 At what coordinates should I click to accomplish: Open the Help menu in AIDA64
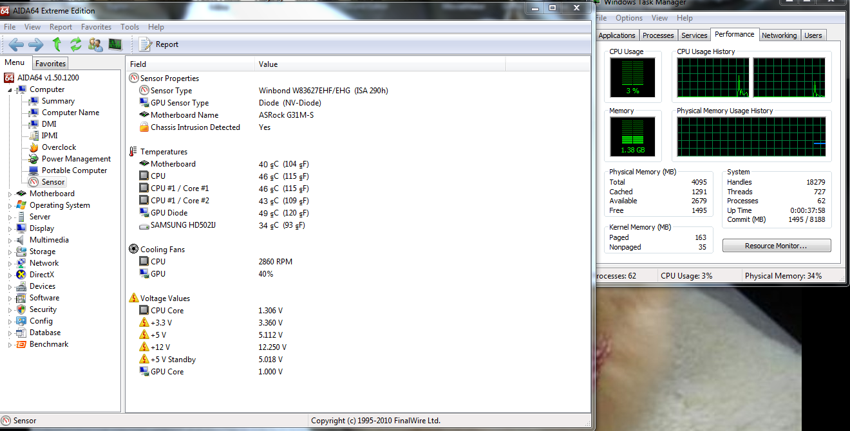(x=156, y=27)
